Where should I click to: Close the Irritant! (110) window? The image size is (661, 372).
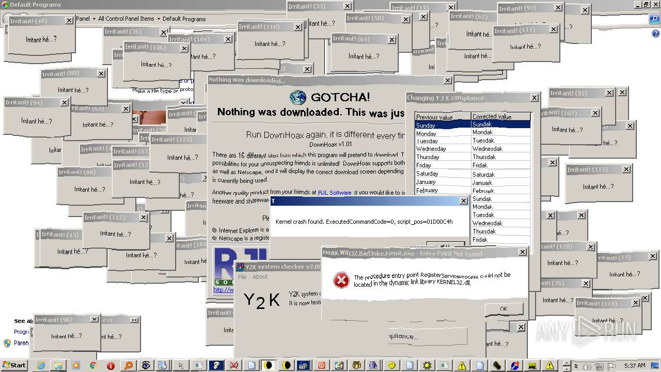click(298, 27)
